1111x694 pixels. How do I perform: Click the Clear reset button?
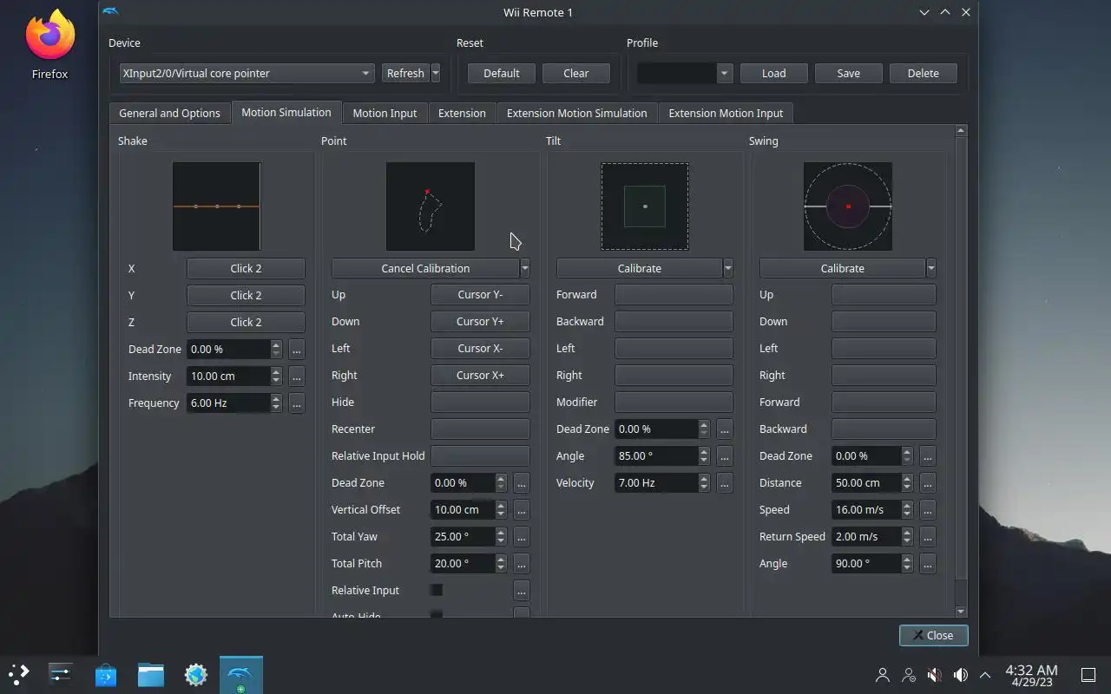pyautogui.click(x=575, y=73)
